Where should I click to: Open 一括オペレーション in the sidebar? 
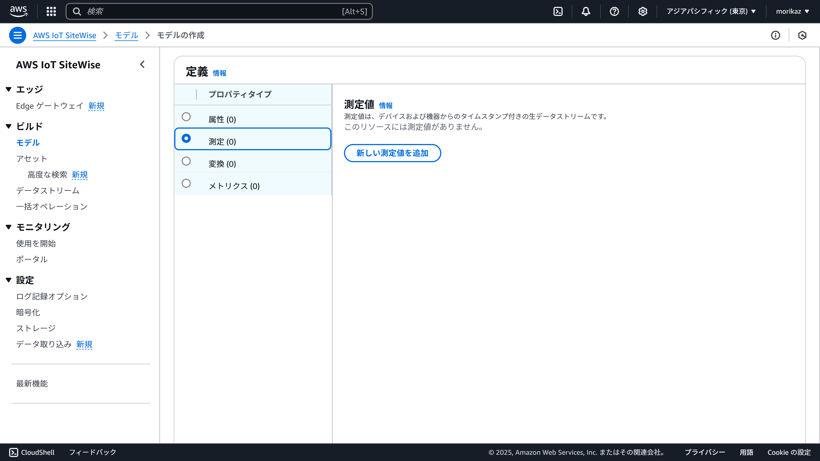52,207
